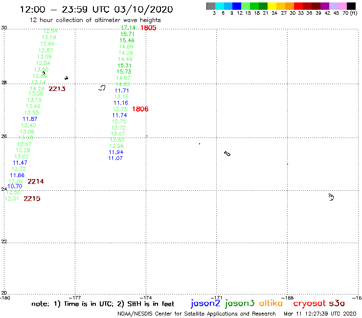362x318 pixels.
Task: Click the blue value 11.16
Action: pos(121,103)
